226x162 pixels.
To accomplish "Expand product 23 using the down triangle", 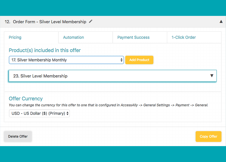I will 211,75.
